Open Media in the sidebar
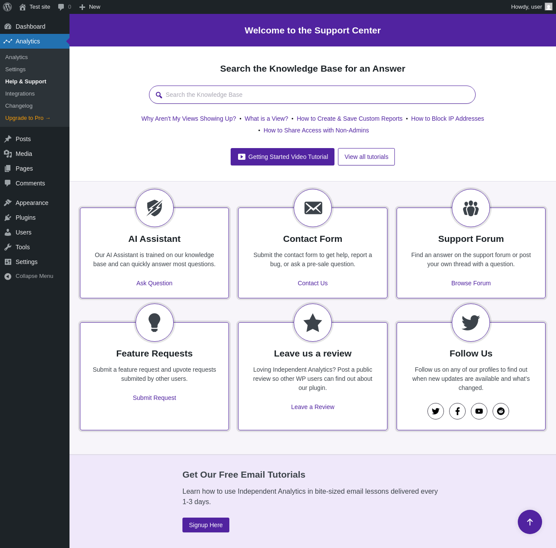556x548 pixels. (x=35, y=154)
